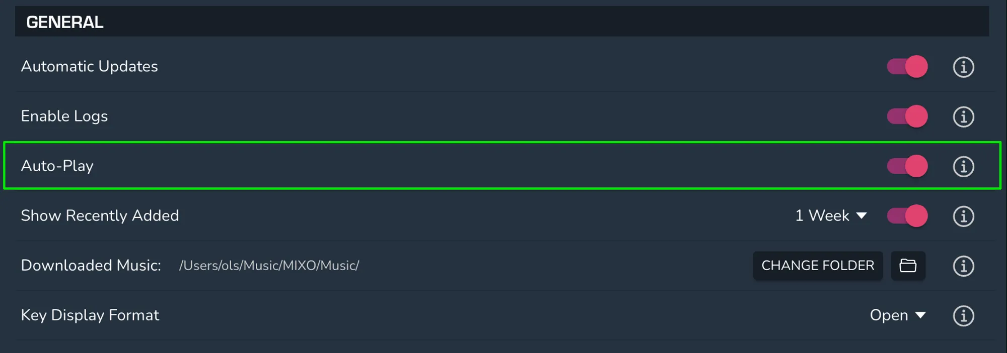
Task: Expand the 1 Week duration dropdown
Action: tap(831, 216)
